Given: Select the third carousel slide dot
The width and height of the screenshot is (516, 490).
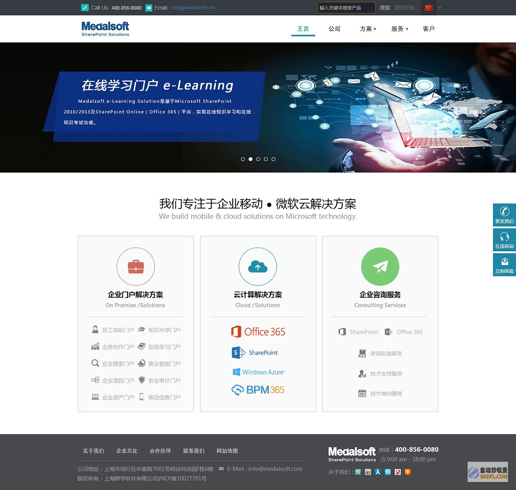Looking at the screenshot, I should (258, 159).
